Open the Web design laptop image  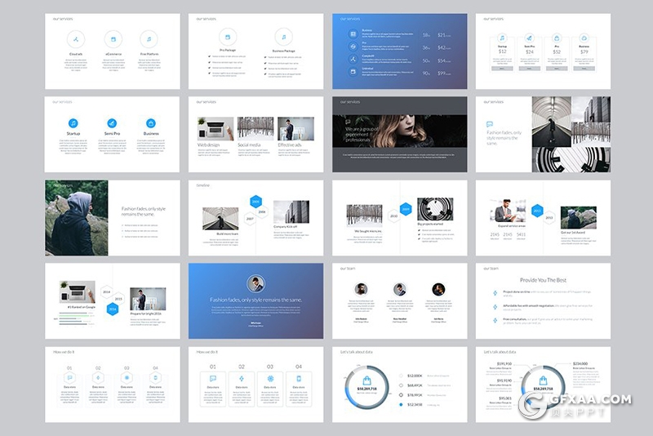pos(214,128)
